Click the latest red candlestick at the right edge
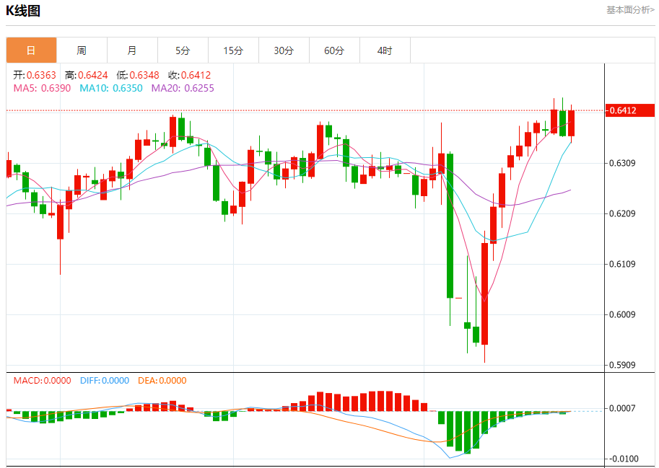The image size is (659, 468). click(571, 123)
